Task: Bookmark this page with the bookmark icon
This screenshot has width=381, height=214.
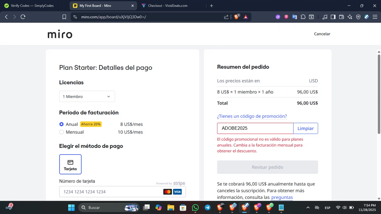Action: pyautogui.click(x=64, y=17)
